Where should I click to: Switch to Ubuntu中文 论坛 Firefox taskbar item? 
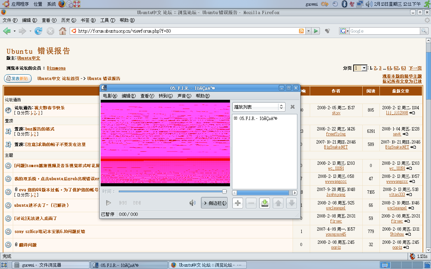pyautogui.click(x=207, y=265)
